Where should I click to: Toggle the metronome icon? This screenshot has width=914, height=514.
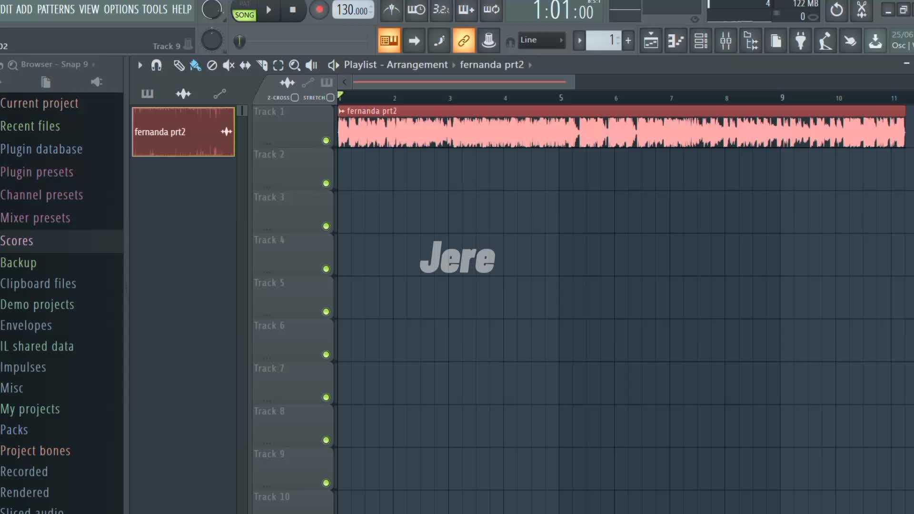(x=391, y=10)
